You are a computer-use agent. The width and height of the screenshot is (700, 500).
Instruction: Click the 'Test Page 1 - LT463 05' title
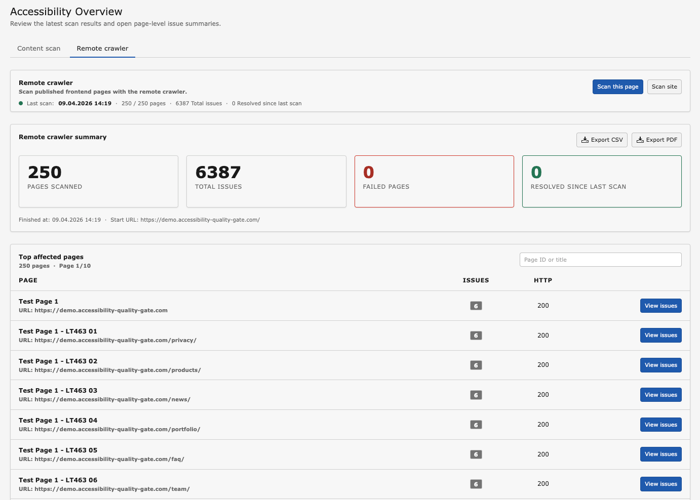coord(58,450)
